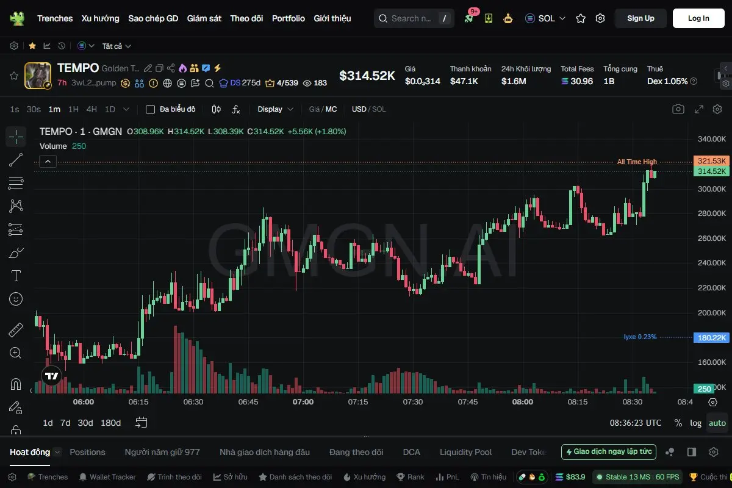
Task: Switch to Người nắm giữ 977 tab
Action: click(162, 452)
